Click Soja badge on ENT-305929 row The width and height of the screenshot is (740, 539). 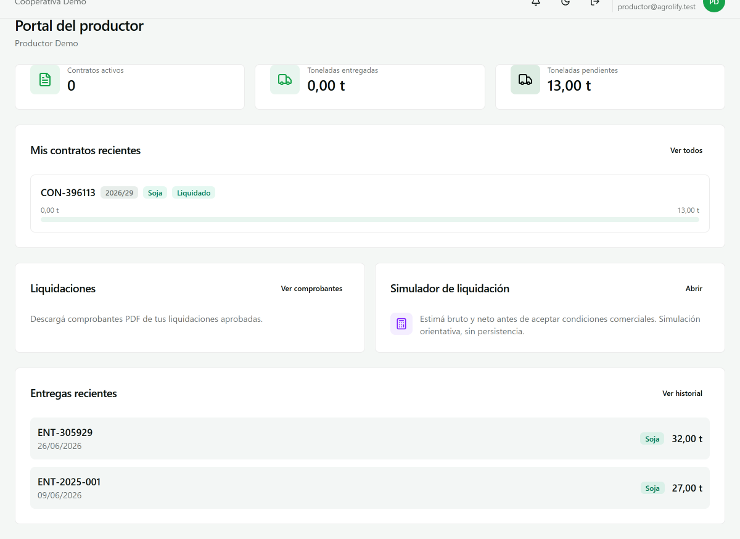(652, 439)
